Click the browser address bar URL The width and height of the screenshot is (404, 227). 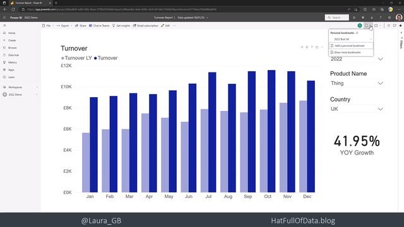(121, 9)
